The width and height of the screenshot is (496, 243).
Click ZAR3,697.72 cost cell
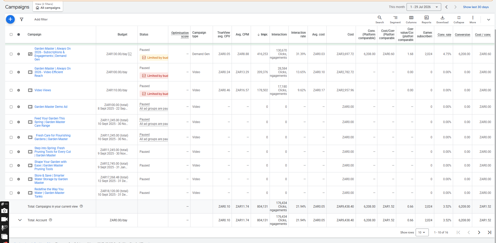point(345,54)
